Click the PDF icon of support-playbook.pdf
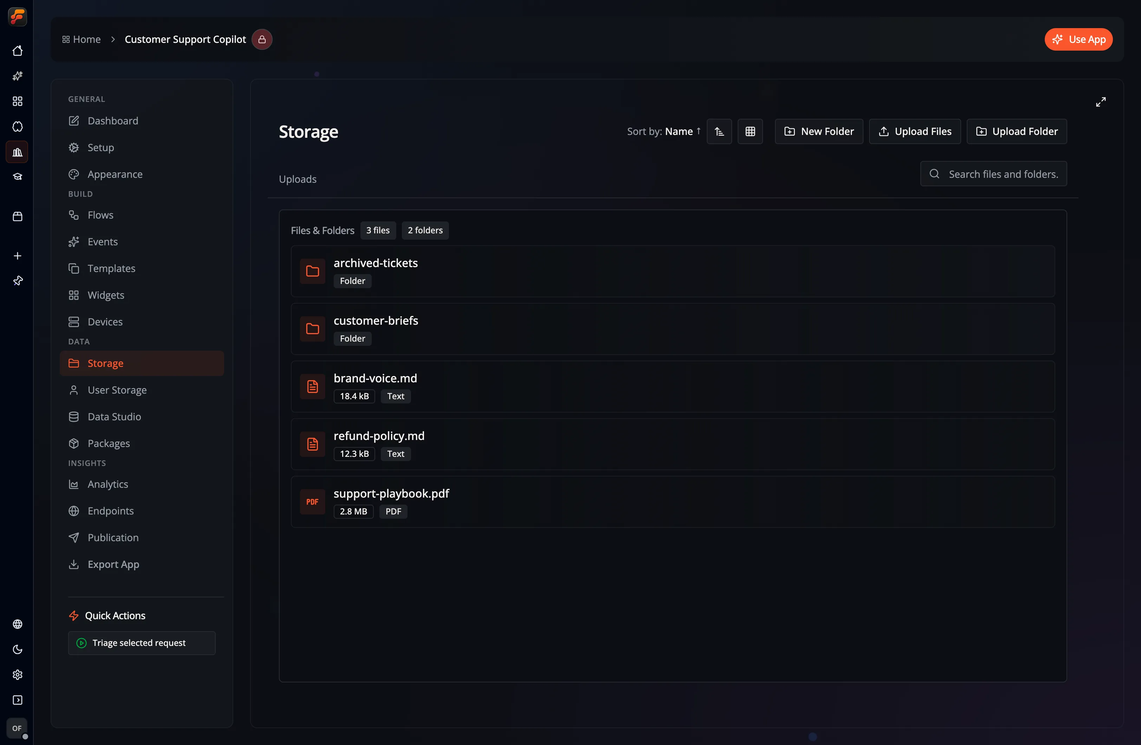1141x745 pixels. coord(313,502)
